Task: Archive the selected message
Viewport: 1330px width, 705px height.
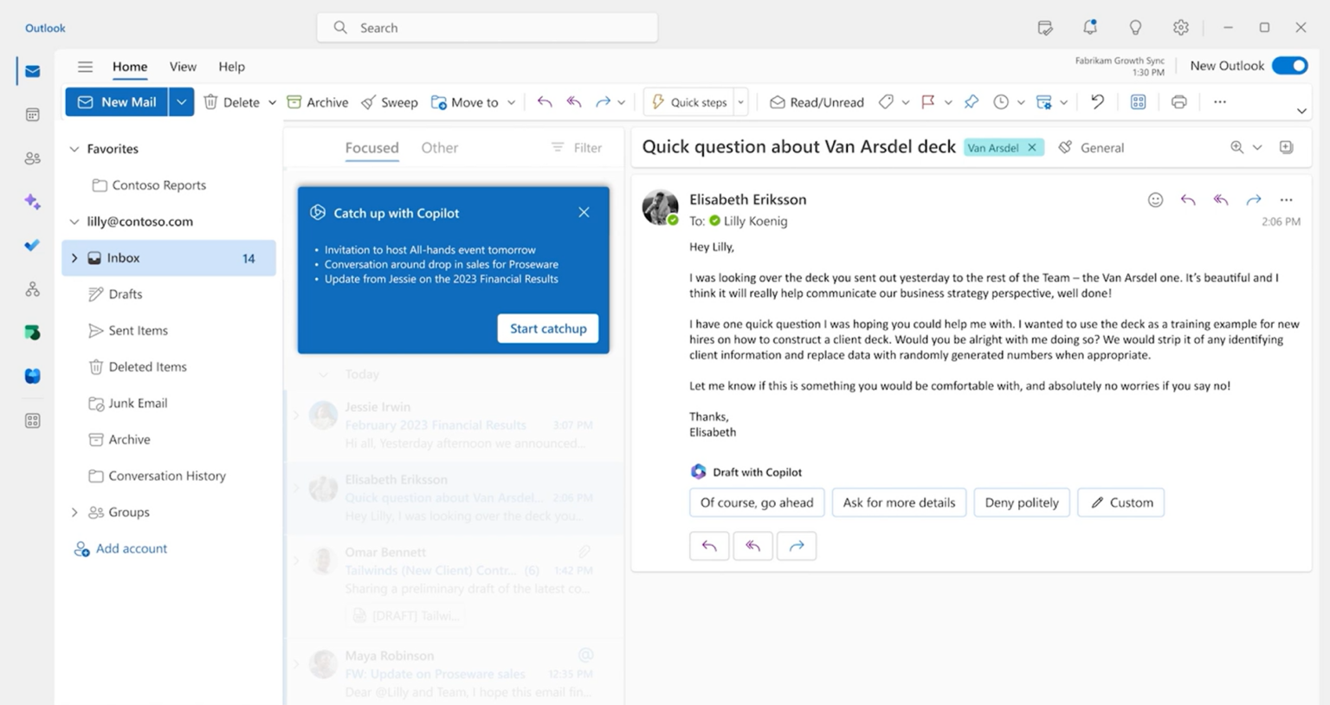Action: coord(318,102)
